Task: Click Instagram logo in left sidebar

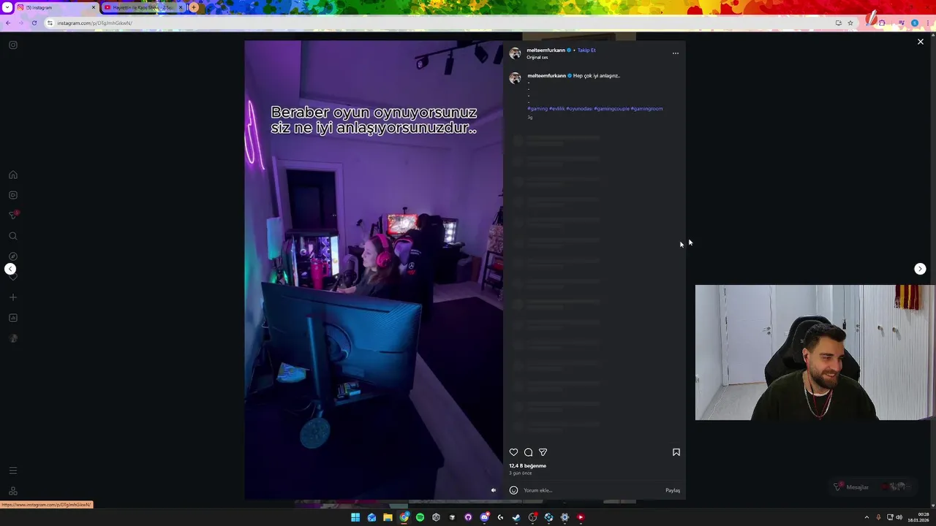Action: click(x=13, y=45)
